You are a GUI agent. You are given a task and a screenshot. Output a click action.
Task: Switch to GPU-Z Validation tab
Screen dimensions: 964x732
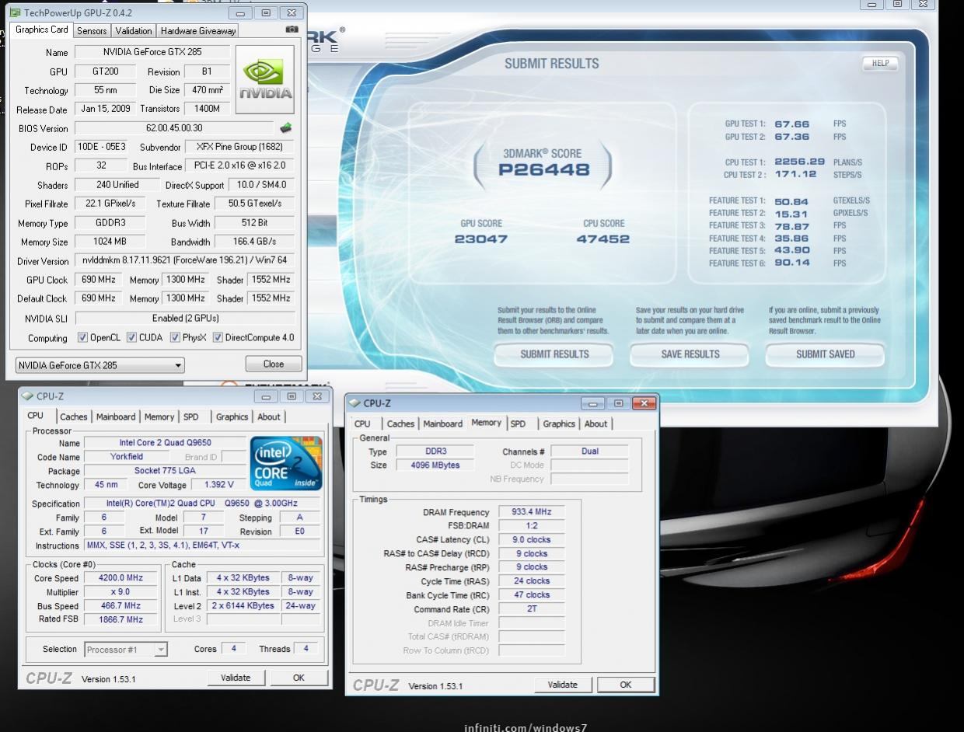(134, 31)
